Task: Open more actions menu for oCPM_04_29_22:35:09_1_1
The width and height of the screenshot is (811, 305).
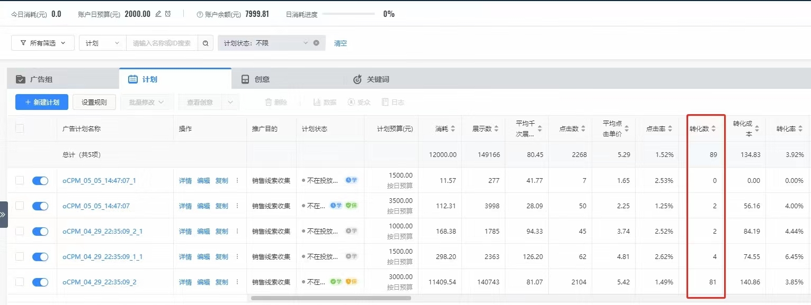Action: tap(237, 256)
